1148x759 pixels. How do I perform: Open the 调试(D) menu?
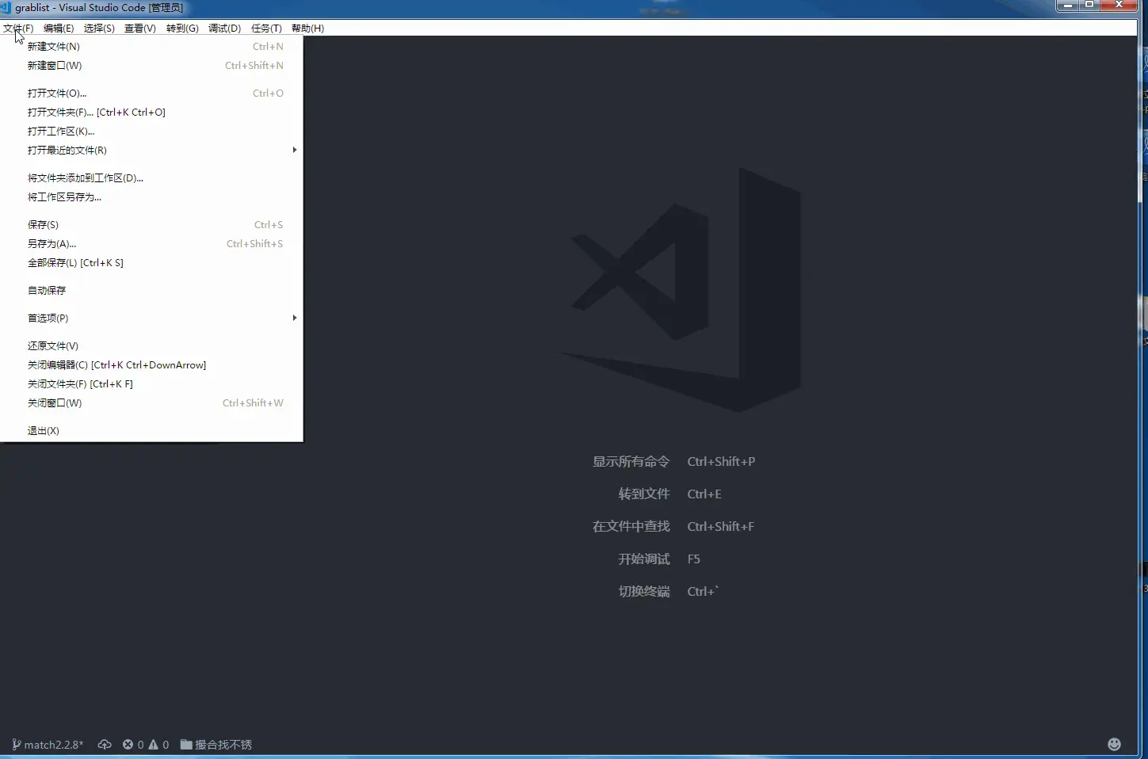224,29
